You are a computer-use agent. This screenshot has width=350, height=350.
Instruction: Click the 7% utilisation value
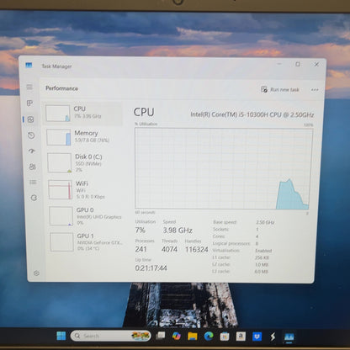pyautogui.click(x=140, y=231)
